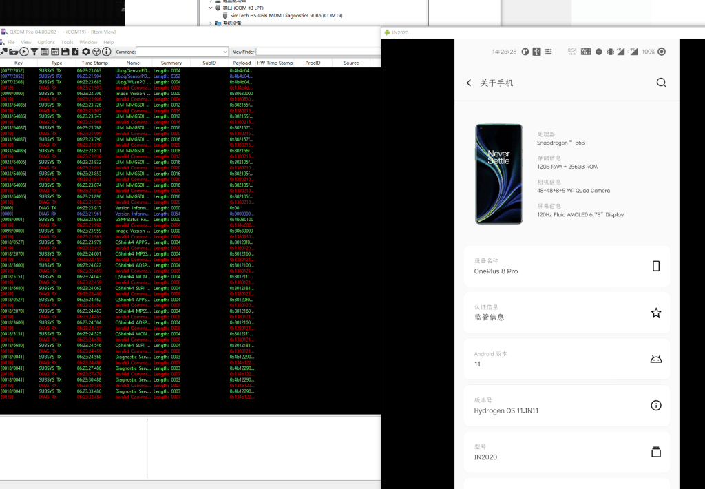Viewport: 705px width, 489px height.
Task: Tap the 设备名称 OnePlus 8 Pro row
Action: (x=566, y=266)
